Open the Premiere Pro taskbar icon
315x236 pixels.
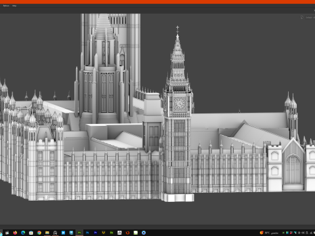[x=95, y=233]
